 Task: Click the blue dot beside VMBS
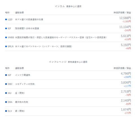pyautogui.click(x=6, y=37)
